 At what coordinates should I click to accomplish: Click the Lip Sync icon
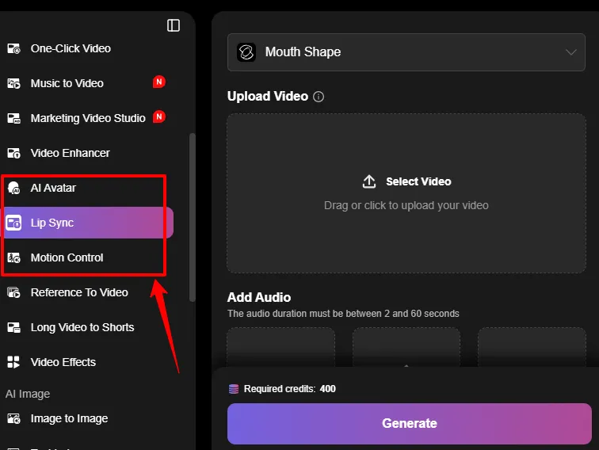coord(14,223)
